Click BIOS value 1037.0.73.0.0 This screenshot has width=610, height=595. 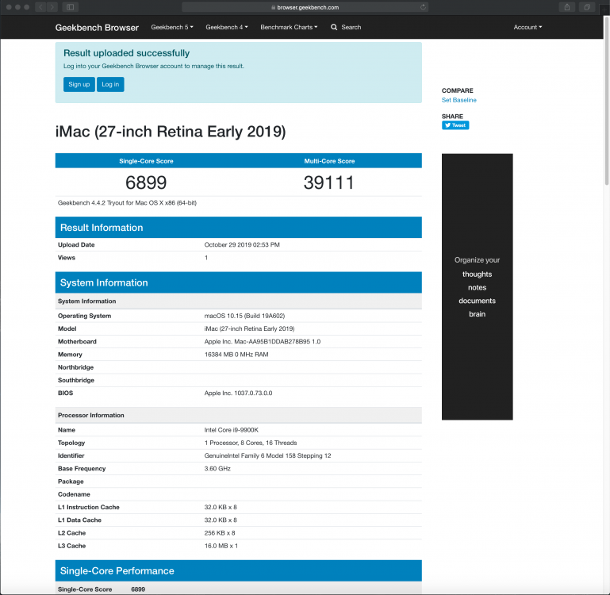pyautogui.click(x=239, y=393)
